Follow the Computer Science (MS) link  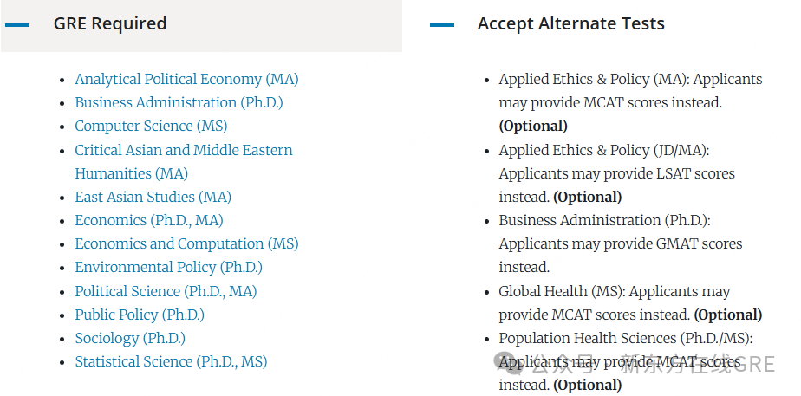(x=151, y=127)
